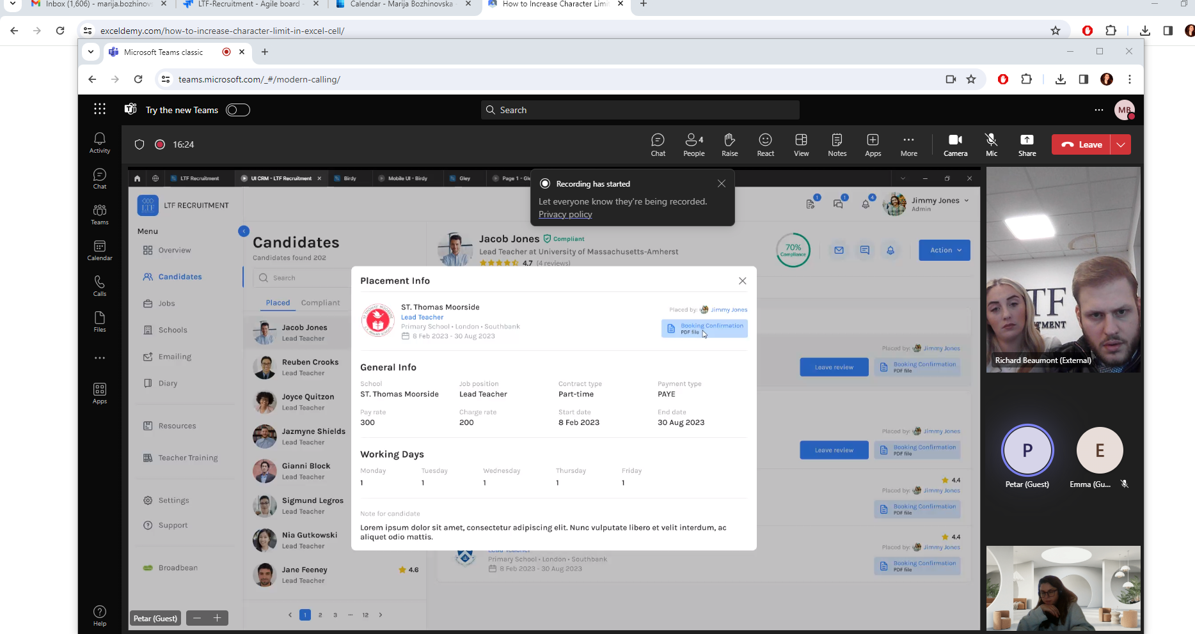This screenshot has width=1195, height=634.
Task: Add Apps to the meeting
Action: 873,145
